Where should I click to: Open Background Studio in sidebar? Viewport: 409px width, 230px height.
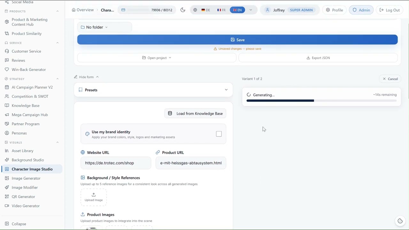click(32, 160)
